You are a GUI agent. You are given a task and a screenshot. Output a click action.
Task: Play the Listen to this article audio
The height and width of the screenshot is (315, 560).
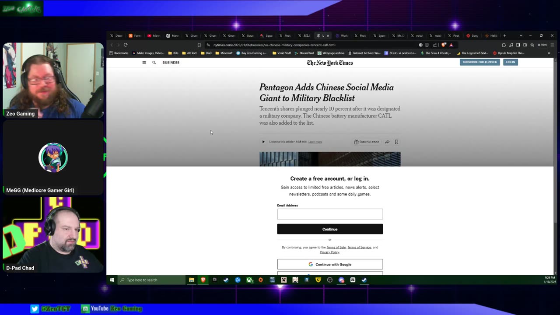point(263,142)
